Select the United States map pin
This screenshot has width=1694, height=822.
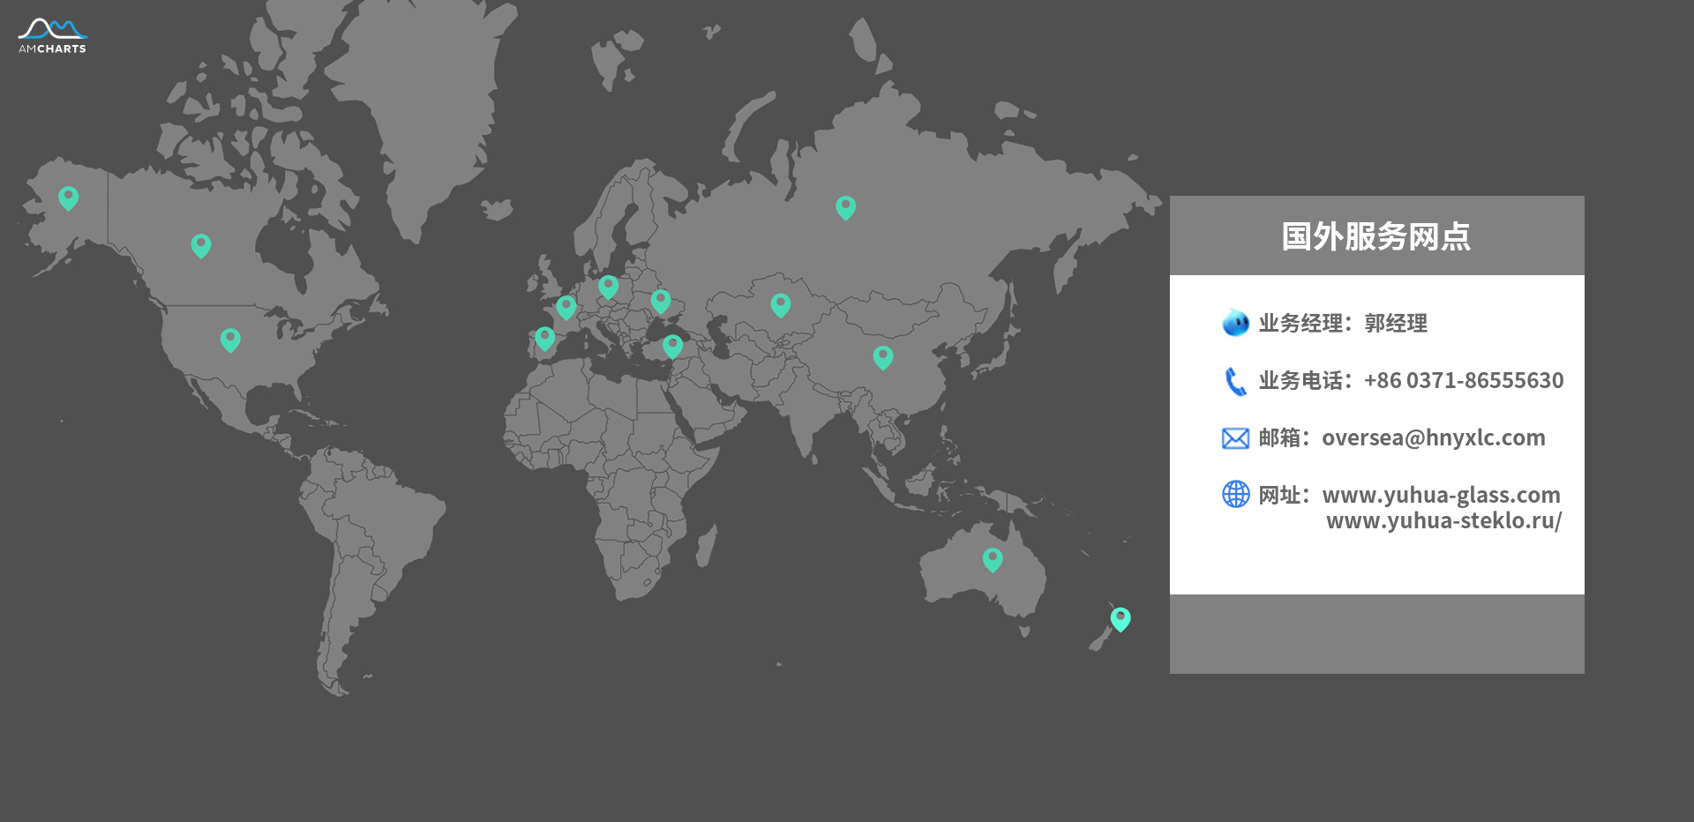[x=230, y=339]
